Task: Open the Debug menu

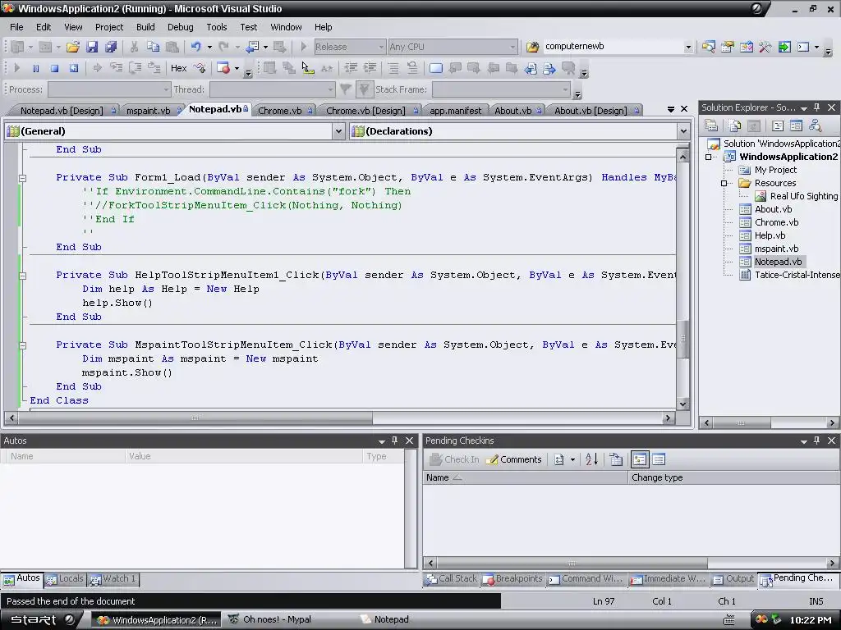Action: pyautogui.click(x=180, y=27)
